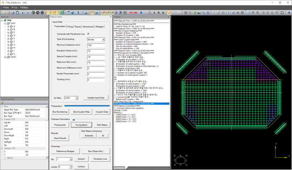Image resolution: width=292 pixels, height=170 pixels.
Task: Select the line drawing tool icon
Action: 218,13
